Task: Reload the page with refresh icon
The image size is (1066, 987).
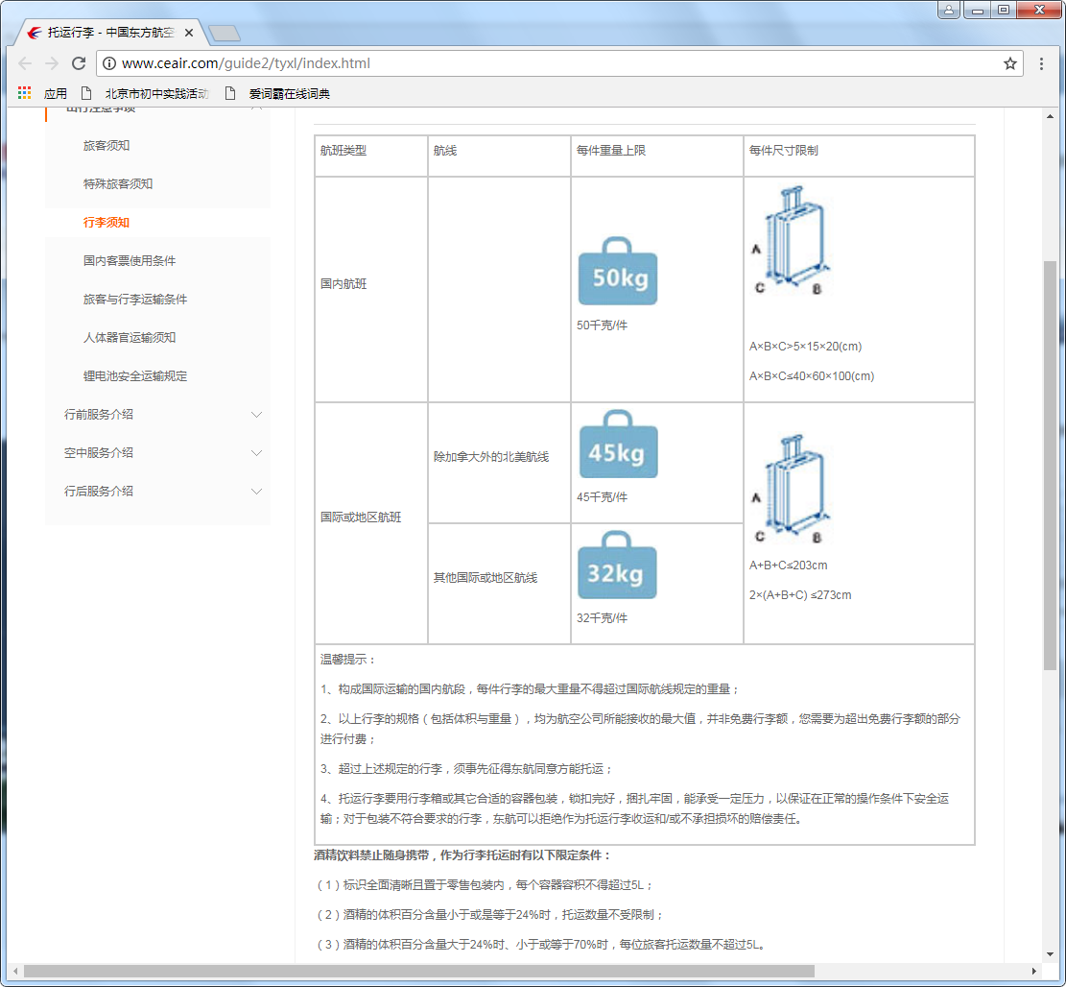Action: pos(79,63)
